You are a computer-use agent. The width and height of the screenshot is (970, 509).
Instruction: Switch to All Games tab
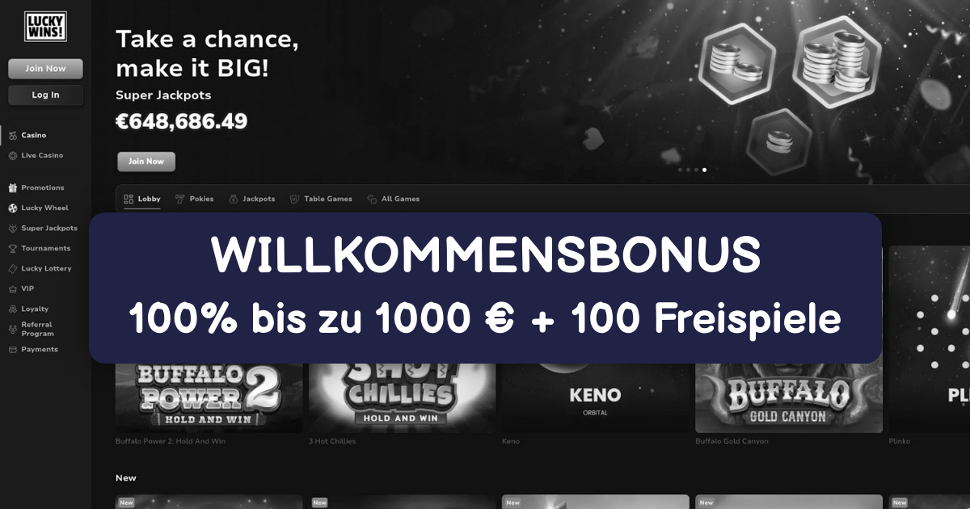click(x=394, y=199)
